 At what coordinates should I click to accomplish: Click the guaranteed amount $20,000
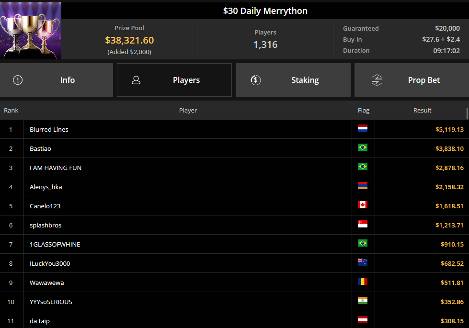click(x=447, y=28)
